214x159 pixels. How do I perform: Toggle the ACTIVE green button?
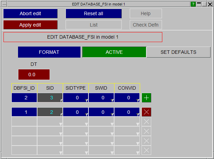coord(114,52)
